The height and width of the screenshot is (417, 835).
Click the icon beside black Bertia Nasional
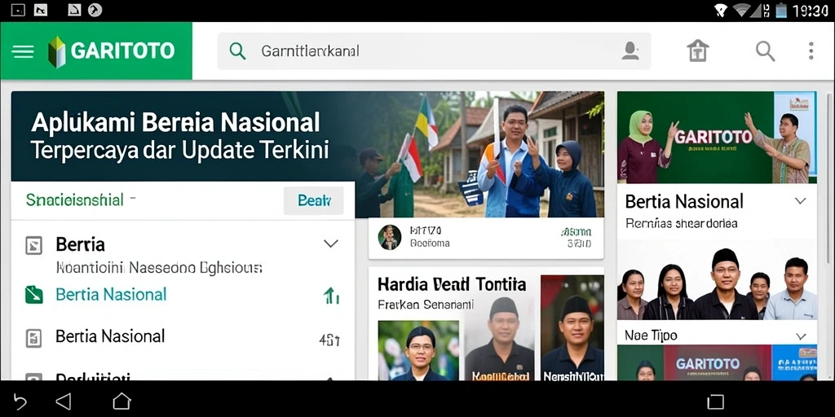pos(33,338)
